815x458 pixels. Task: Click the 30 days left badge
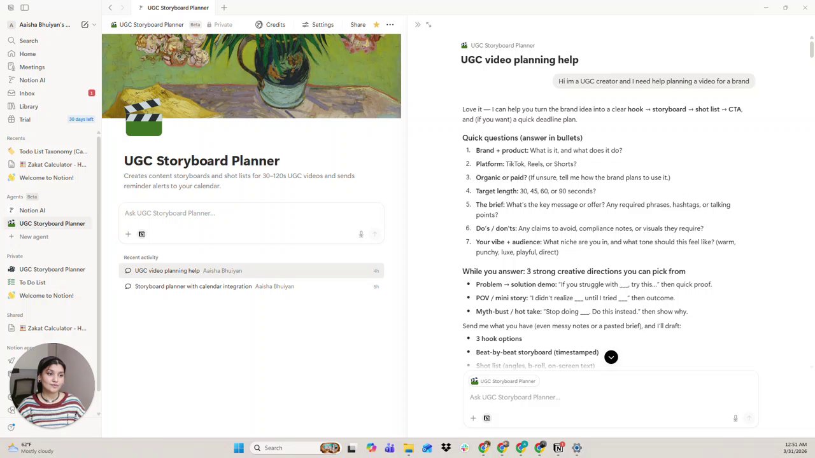(81, 119)
